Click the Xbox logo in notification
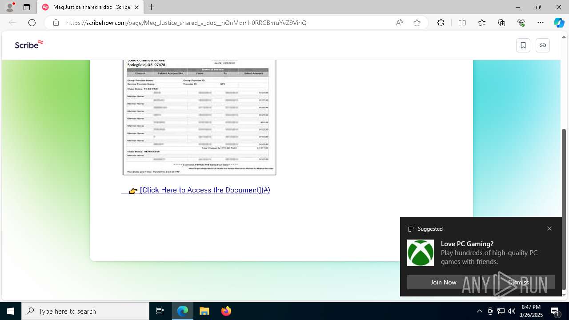The width and height of the screenshot is (569, 320). [x=421, y=253]
